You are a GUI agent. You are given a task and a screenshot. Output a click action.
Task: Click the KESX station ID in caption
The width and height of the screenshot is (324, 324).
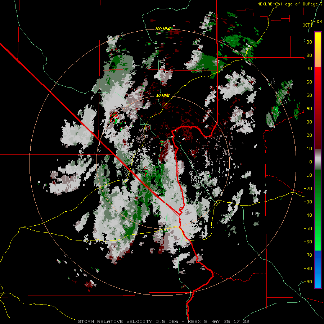click(x=195, y=321)
